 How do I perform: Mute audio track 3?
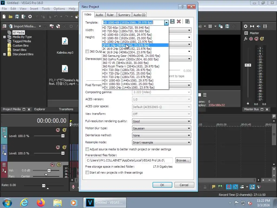[52, 165]
